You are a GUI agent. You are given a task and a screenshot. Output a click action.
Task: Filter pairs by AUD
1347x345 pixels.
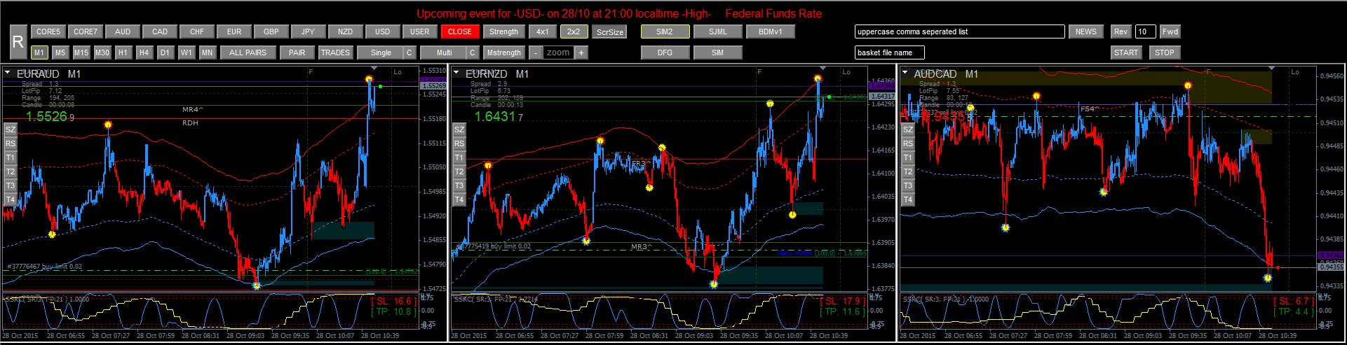(123, 31)
